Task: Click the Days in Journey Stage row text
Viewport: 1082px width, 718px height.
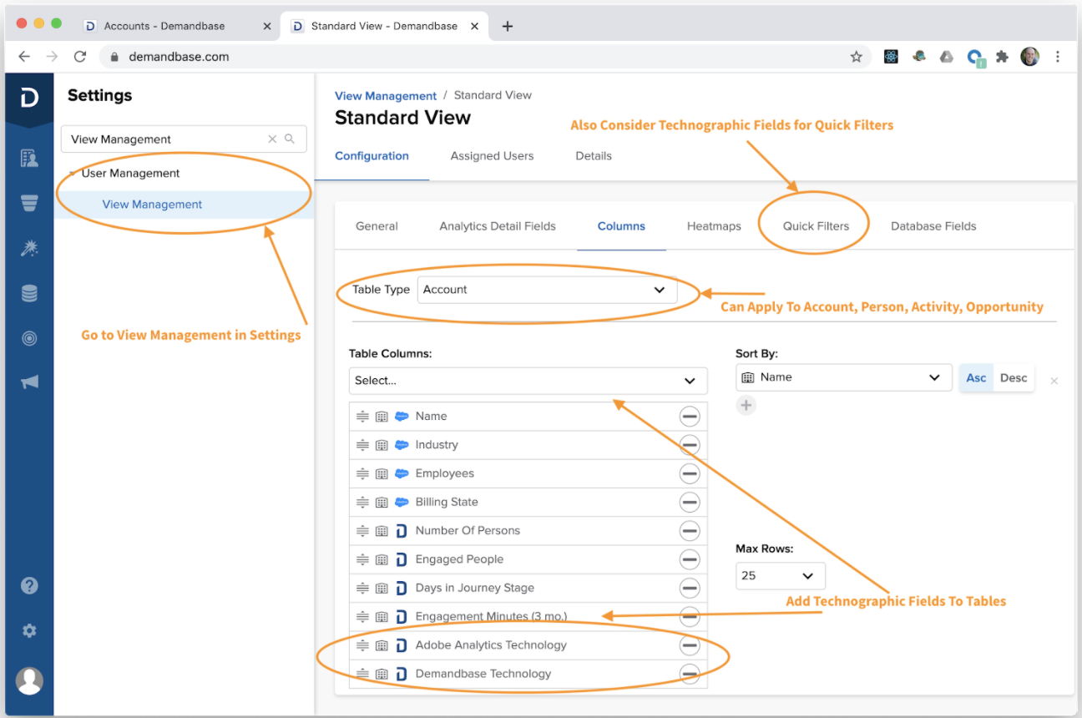Action: pos(474,588)
